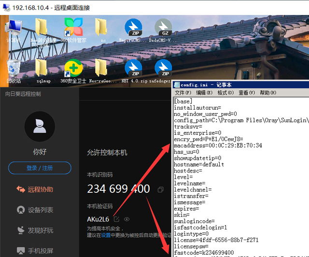Open the 编辑(E) menu in Notepad

point(204,92)
